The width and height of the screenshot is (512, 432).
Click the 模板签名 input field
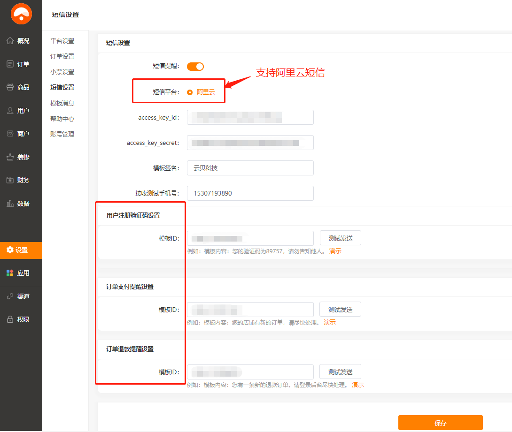point(250,168)
